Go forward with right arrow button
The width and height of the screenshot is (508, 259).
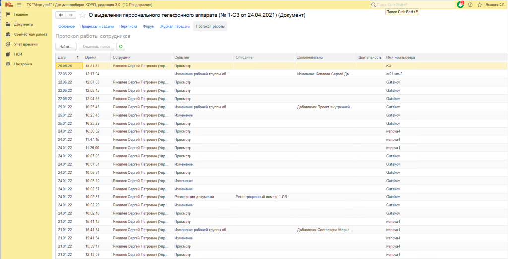71,15
